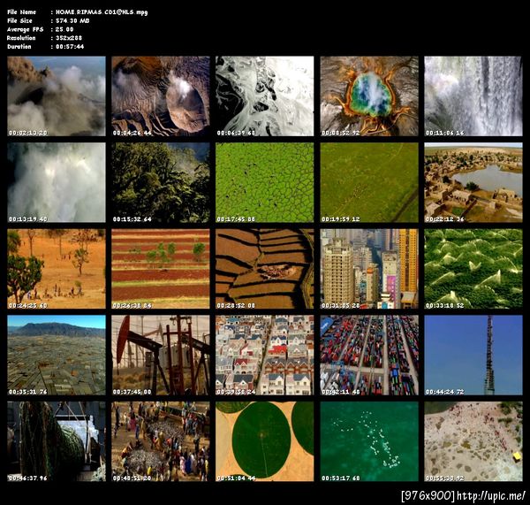The height and width of the screenshot is (505, 530).
Task: Click the 00:42:11 timestamp on containers frame
Action: pos(341,392)
